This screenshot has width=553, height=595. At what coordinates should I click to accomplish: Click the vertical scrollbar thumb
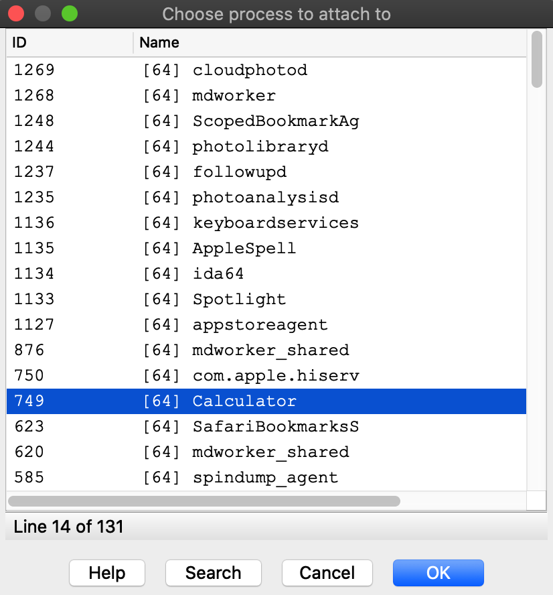pyautogui.click(x=537, y=59)
